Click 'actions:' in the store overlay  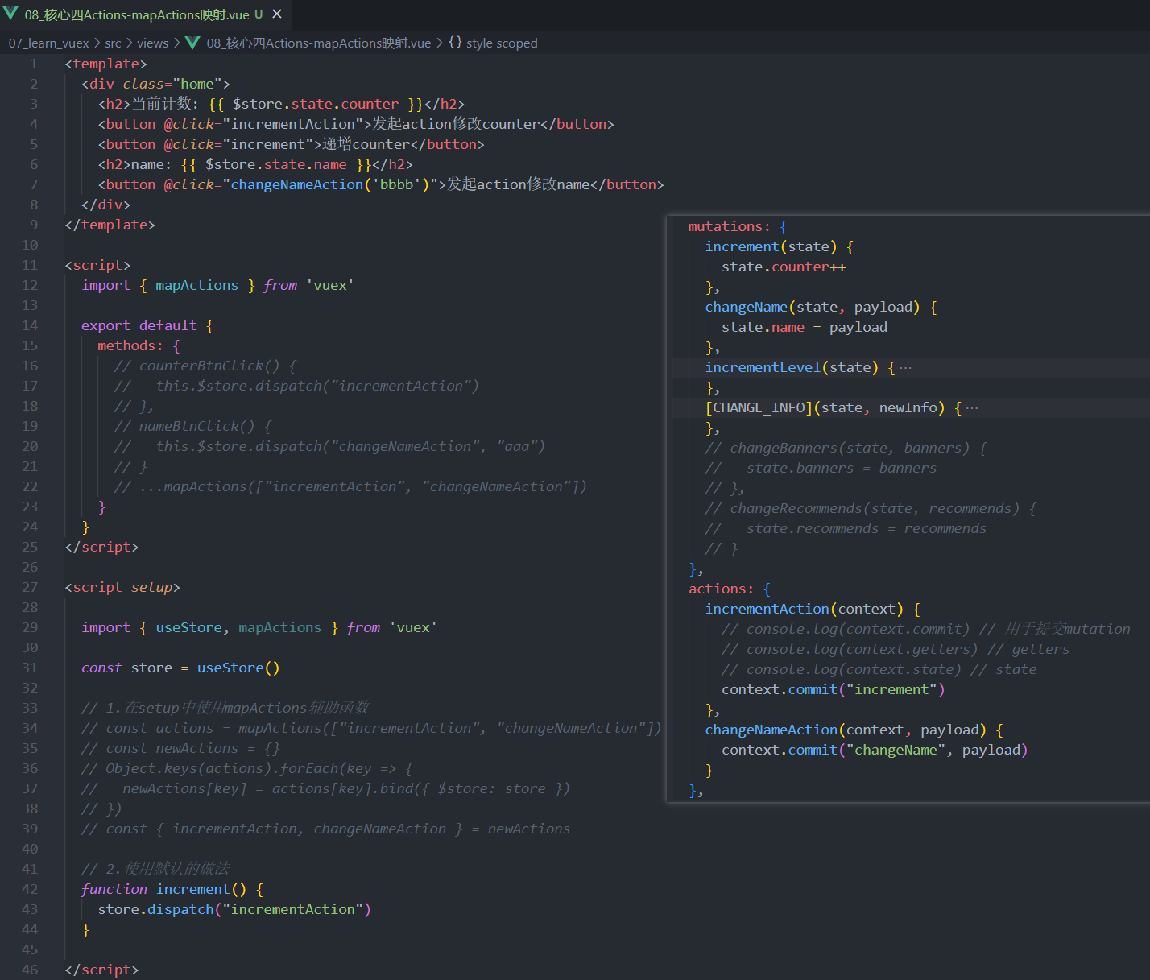[721, 589]
